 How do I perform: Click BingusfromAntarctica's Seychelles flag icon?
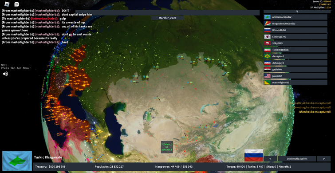coord(267,24)
